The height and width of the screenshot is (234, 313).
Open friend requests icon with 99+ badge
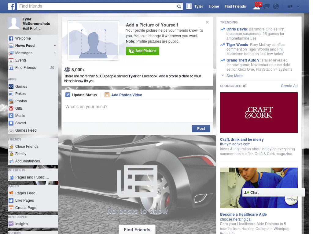[x=257, y=6]
